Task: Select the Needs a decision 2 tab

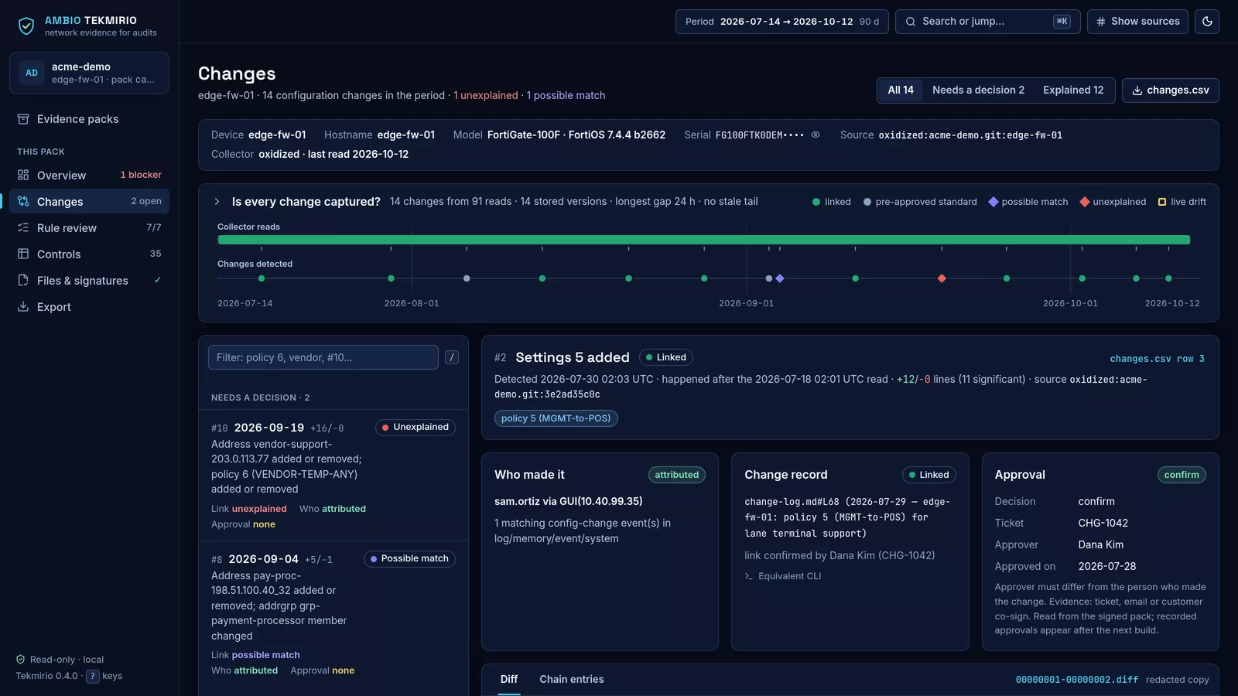Action: (978, 90)
